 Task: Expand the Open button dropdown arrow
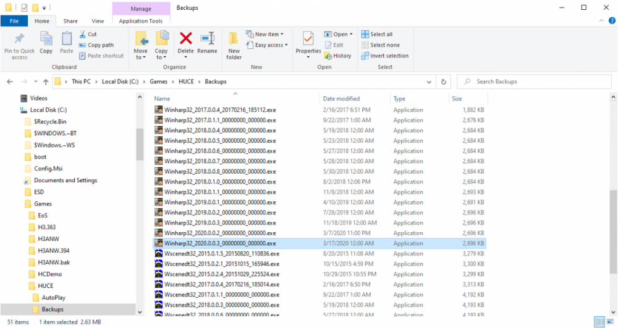(x=351, y=34)
